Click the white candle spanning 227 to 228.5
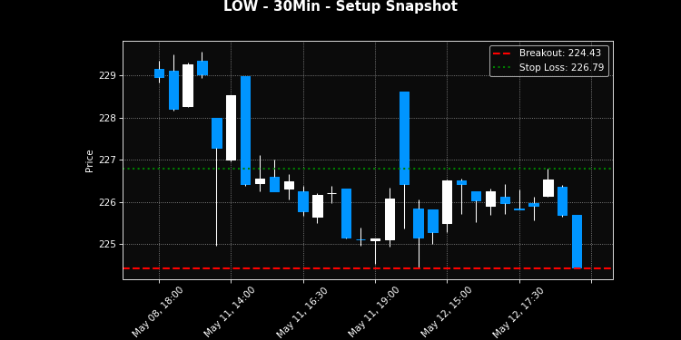The width and height of the screenshot is (681, 340). pyautogui.click(x=231, y=128)
